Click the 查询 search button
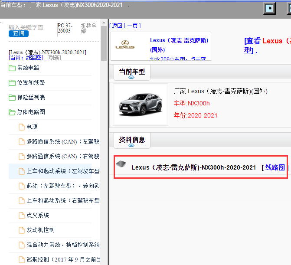This screenshot has height=265, width=291. pos(19,33)
